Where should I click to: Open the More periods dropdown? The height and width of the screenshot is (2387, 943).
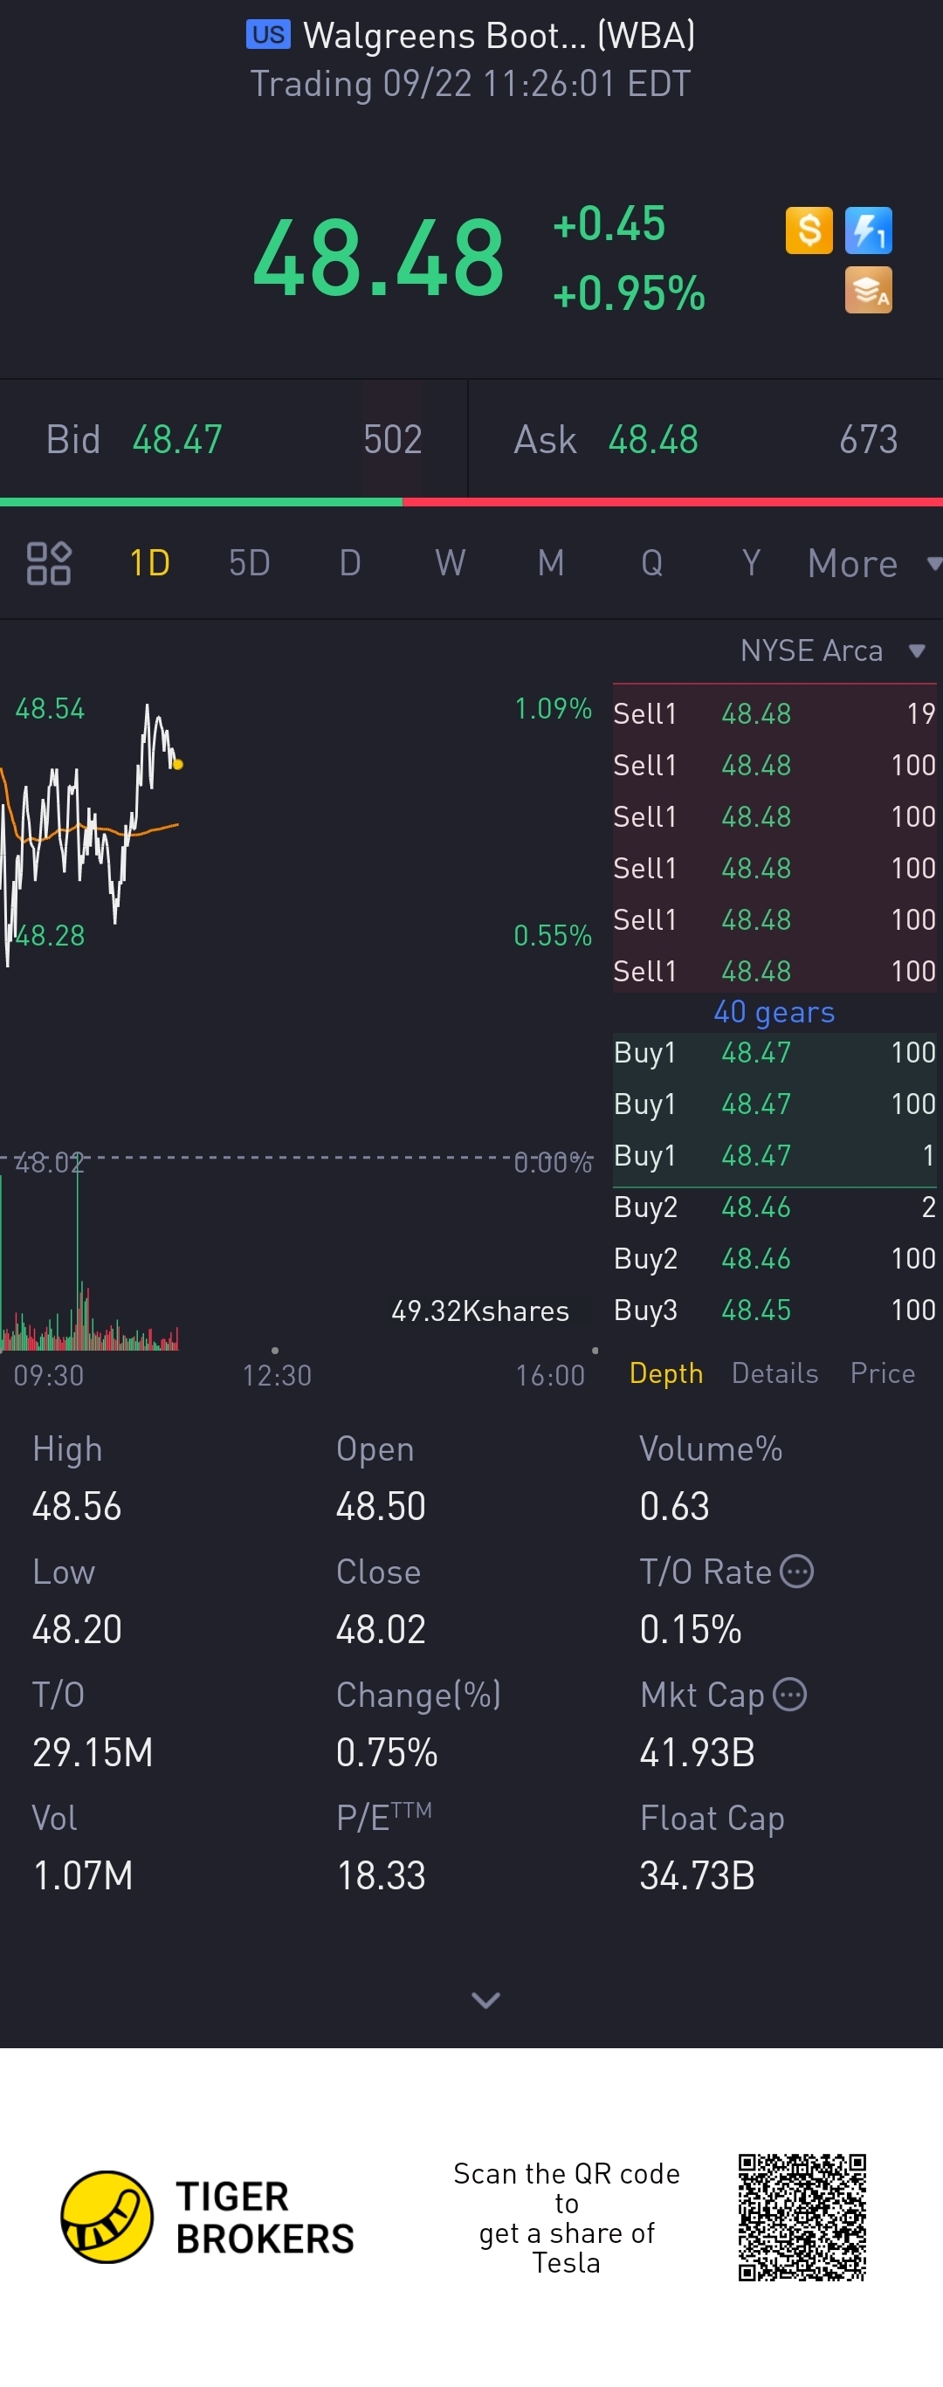coord(871,562)
